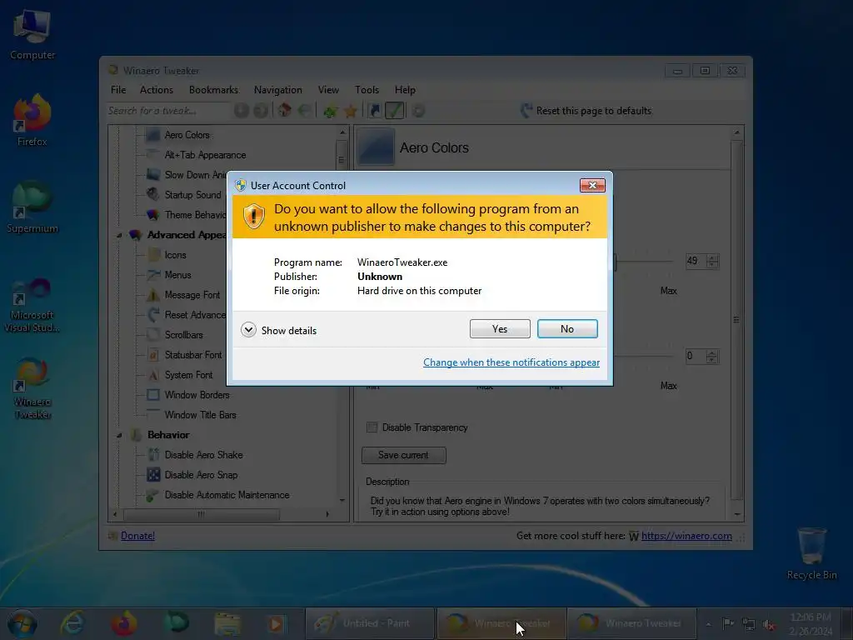Open the media player taskbar icon
This screenshot has height=640, width=853.
[277, 623]
